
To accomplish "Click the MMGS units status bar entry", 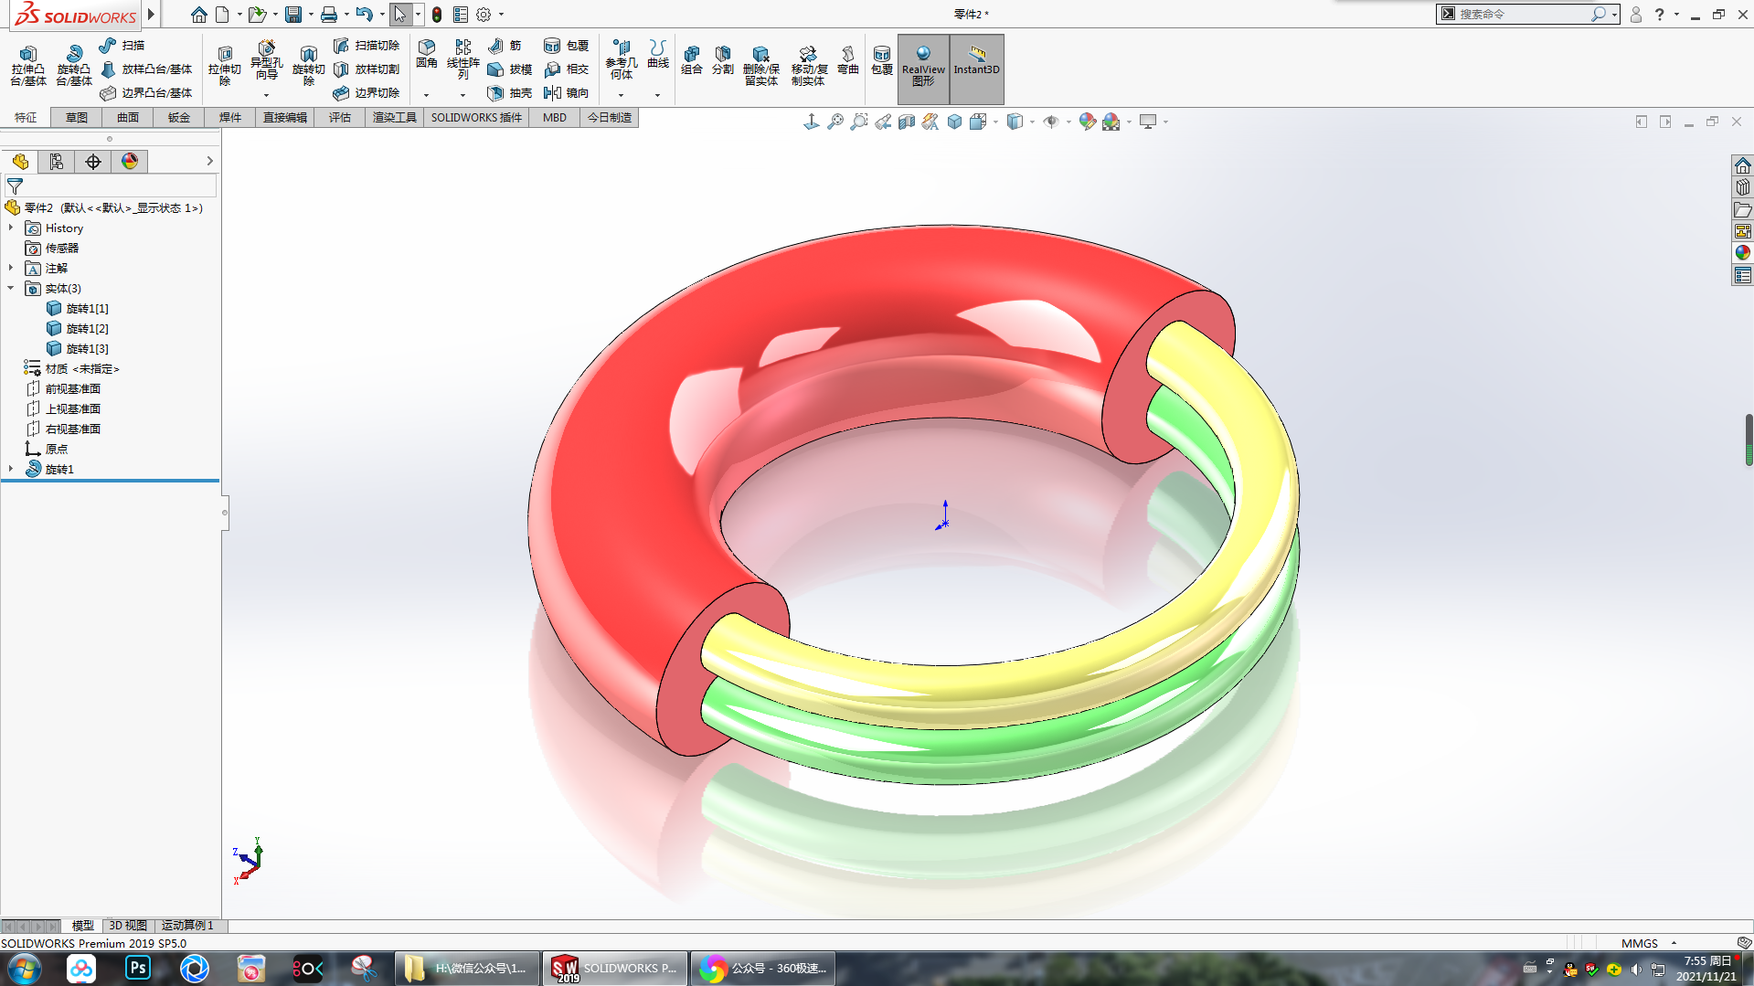I will [1640, 943].
